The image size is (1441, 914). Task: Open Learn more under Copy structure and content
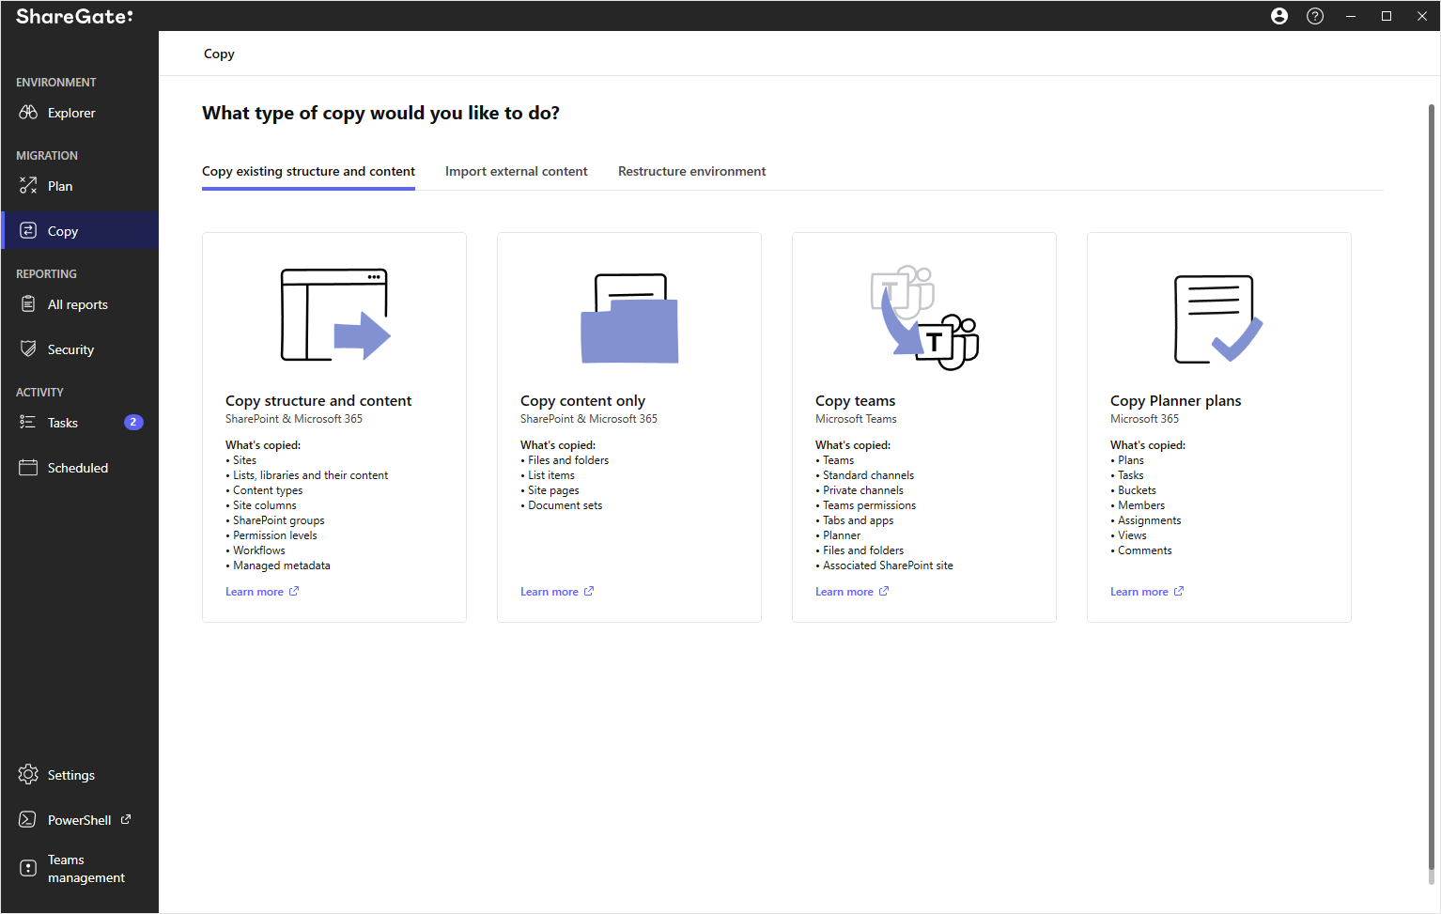tap(256, 591)
